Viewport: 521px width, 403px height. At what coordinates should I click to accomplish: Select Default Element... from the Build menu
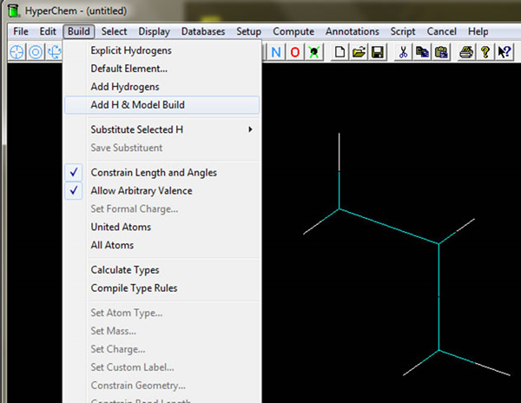[129, 69]
